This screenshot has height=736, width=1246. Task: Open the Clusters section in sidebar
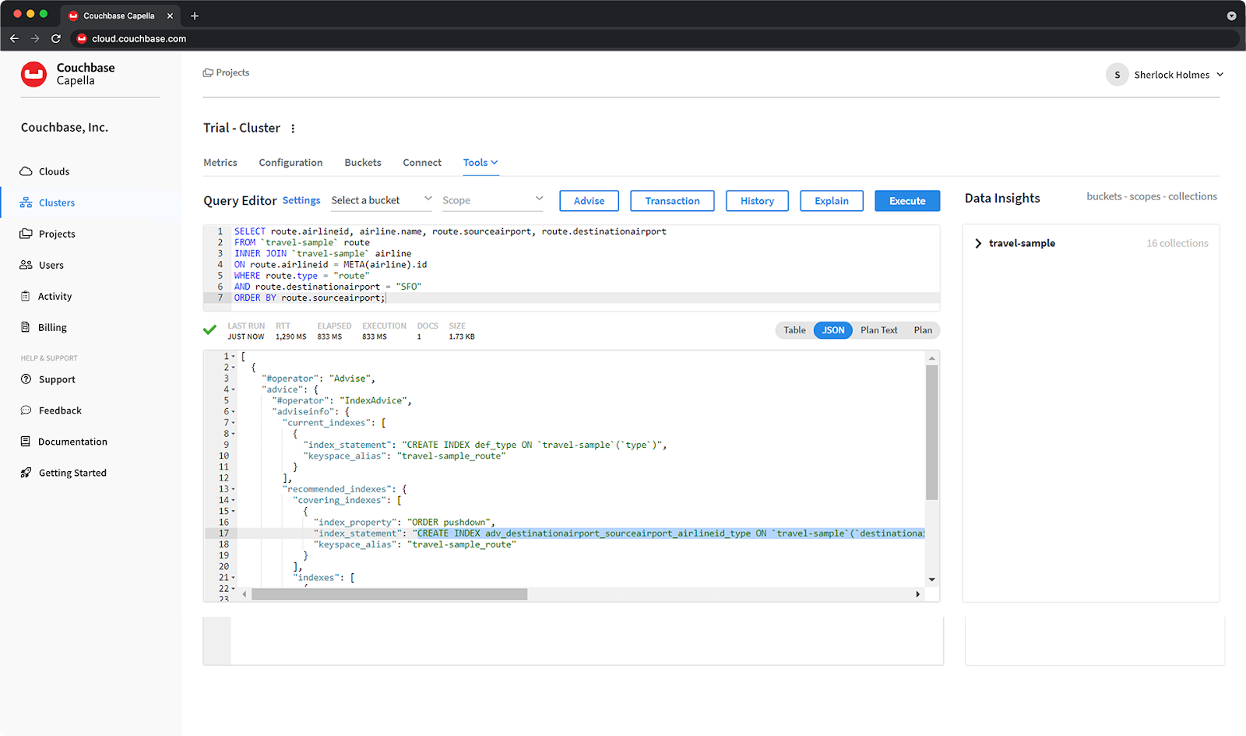pyautogui.click(x=56, y=202)
